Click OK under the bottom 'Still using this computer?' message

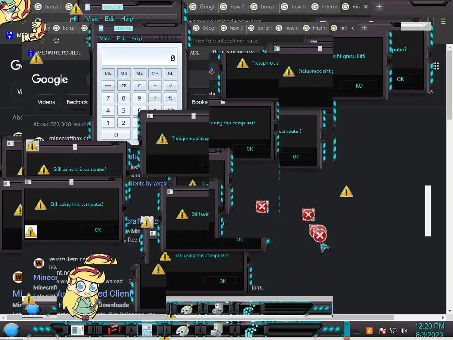(x=223, y=281)
